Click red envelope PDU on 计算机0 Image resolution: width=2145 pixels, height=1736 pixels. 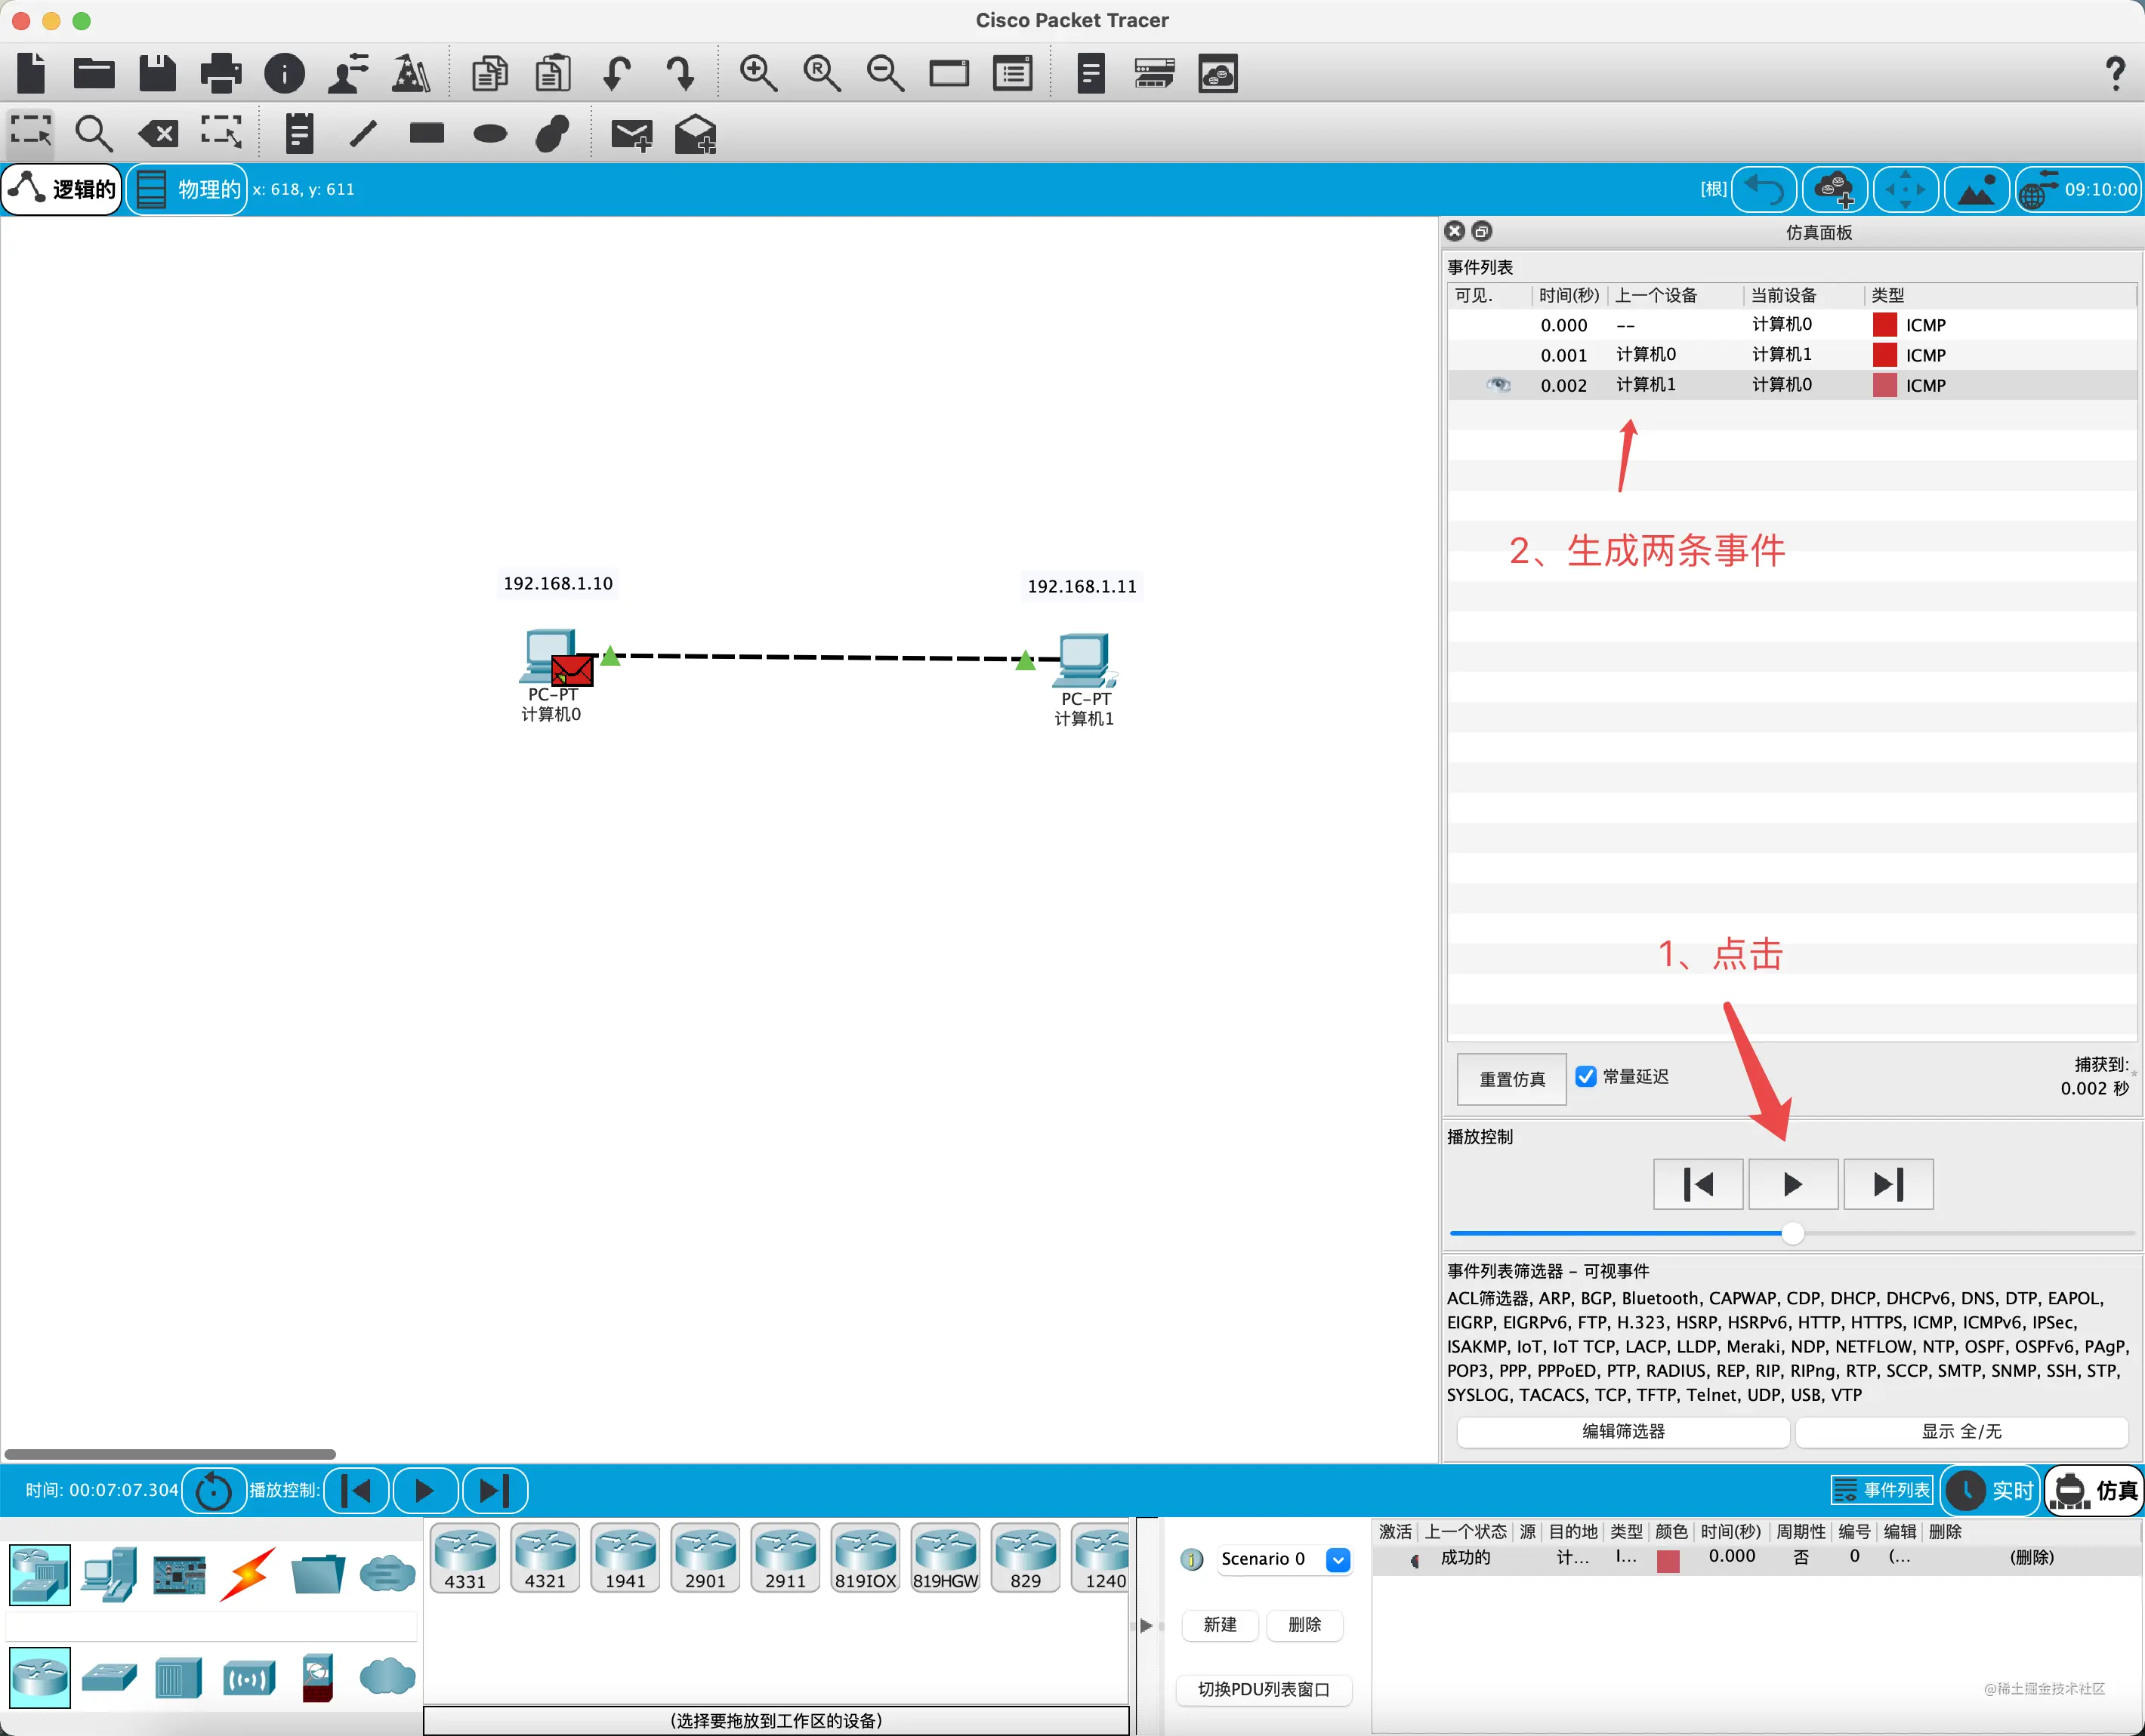click(573, 670)
